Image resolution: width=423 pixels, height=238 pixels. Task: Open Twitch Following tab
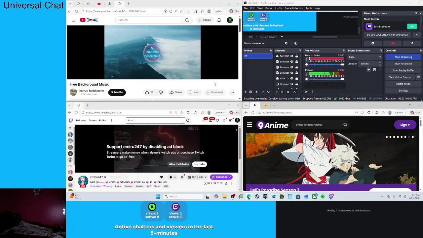(x=81, y=120)
